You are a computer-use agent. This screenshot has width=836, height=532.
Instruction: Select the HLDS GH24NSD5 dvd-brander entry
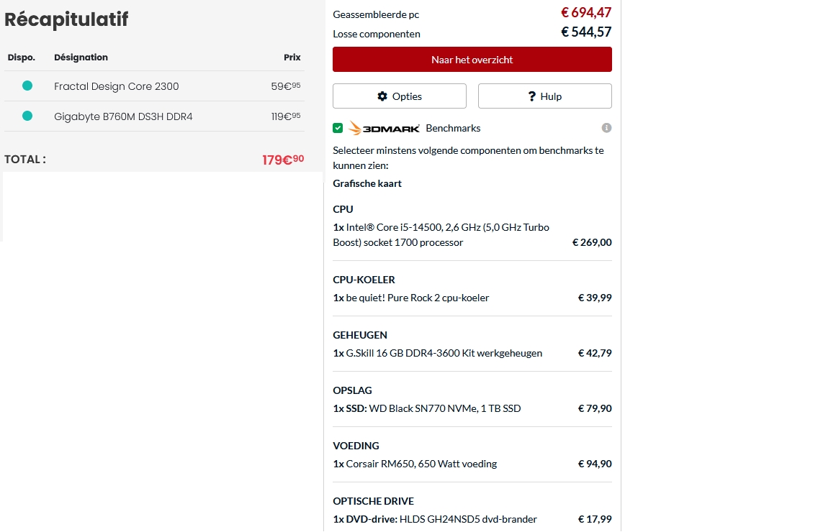pyautogui.click(x=435, y=519)
